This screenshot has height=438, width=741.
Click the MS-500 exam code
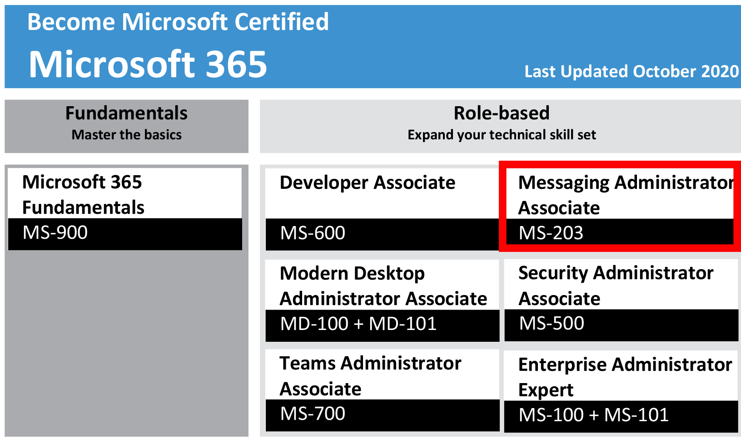point(552,323)
